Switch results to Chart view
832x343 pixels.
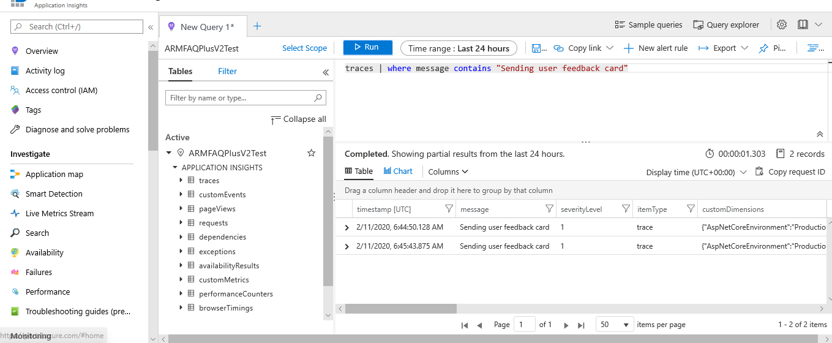(x=398, y=171)
